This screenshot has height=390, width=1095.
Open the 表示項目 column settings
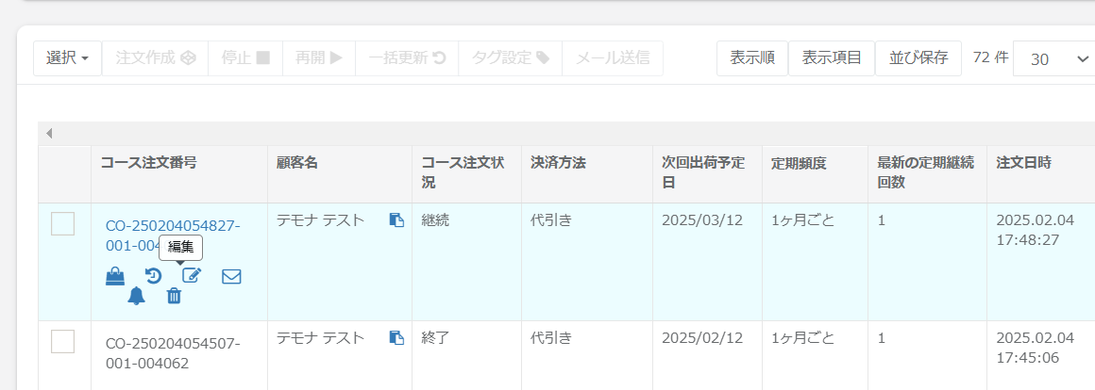click(832, 58)
